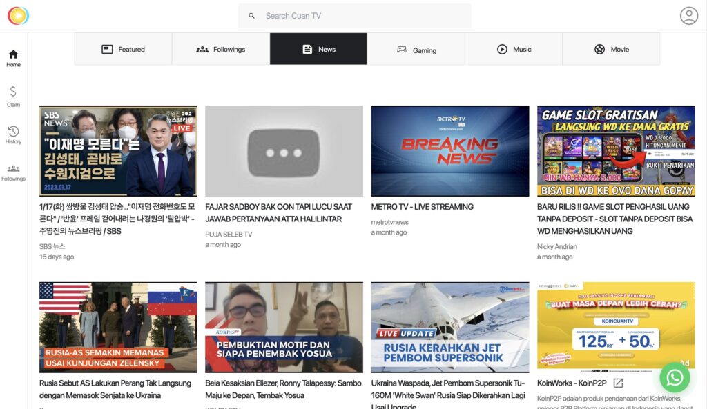
Task: Open METRO TV Breaking News thumbnail
Action: coord(449,151)
